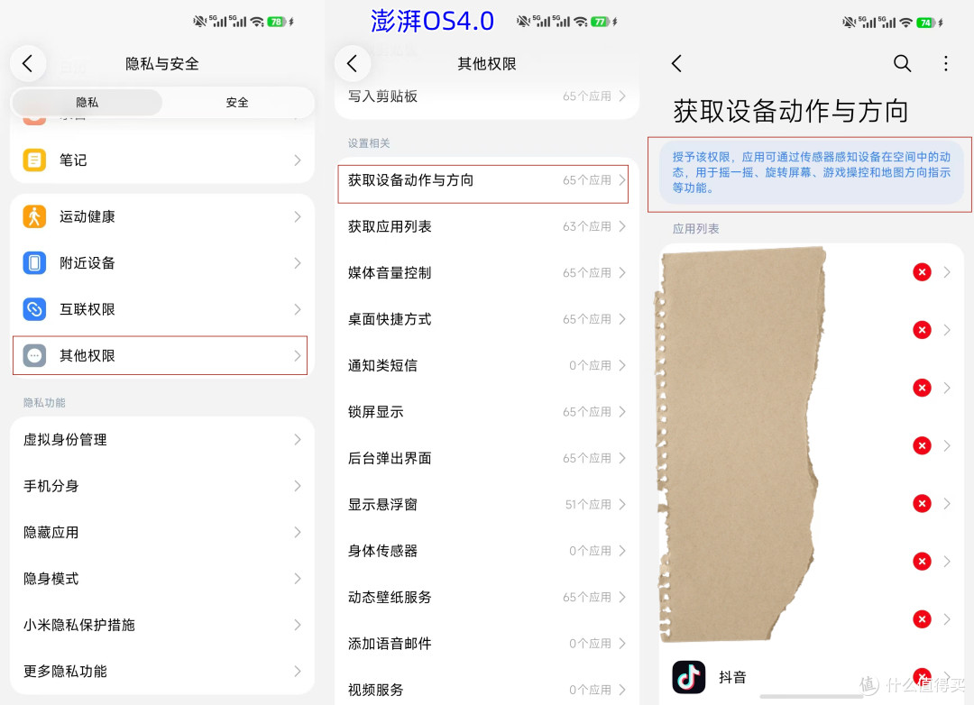The width and height of the screenshot is (974, 705).
Task: Click the 抖音 app icon
Action: click(688, 677)
